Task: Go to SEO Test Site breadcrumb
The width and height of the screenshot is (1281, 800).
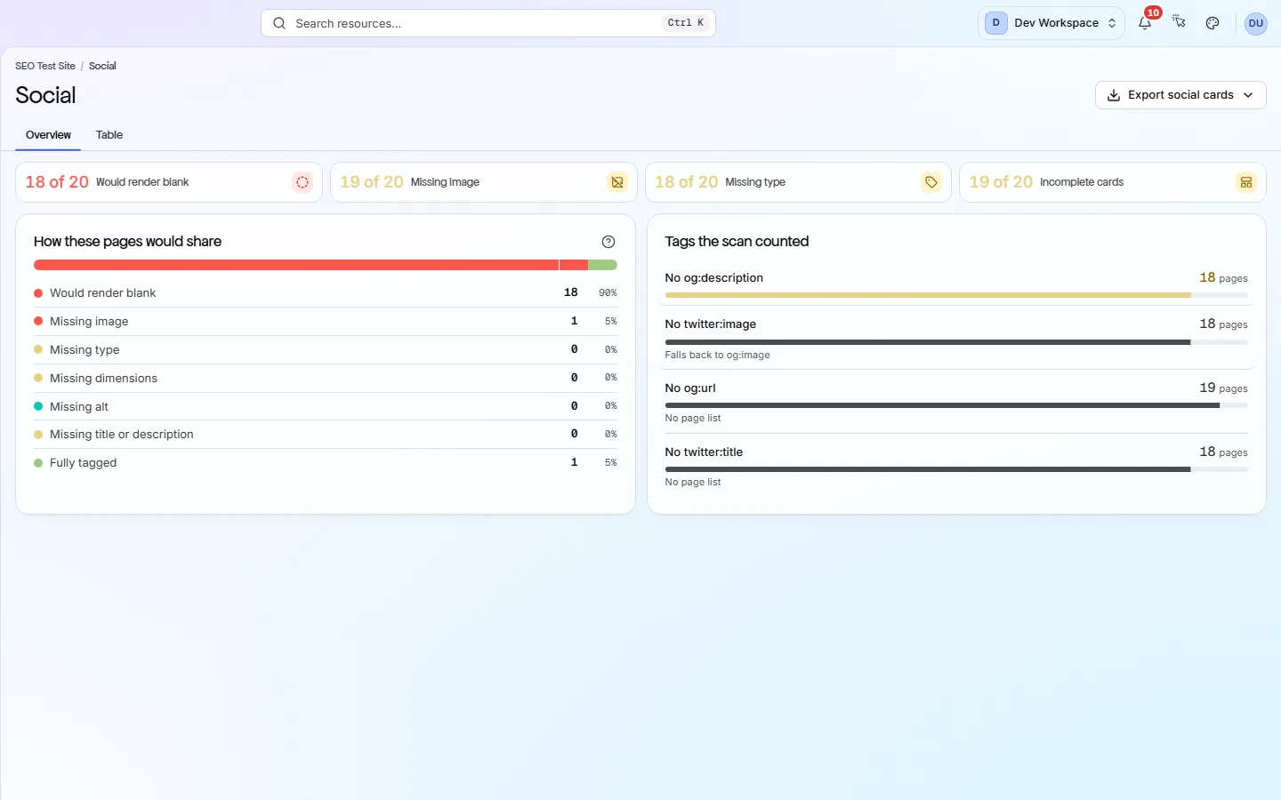Action: tap(45, 66)
